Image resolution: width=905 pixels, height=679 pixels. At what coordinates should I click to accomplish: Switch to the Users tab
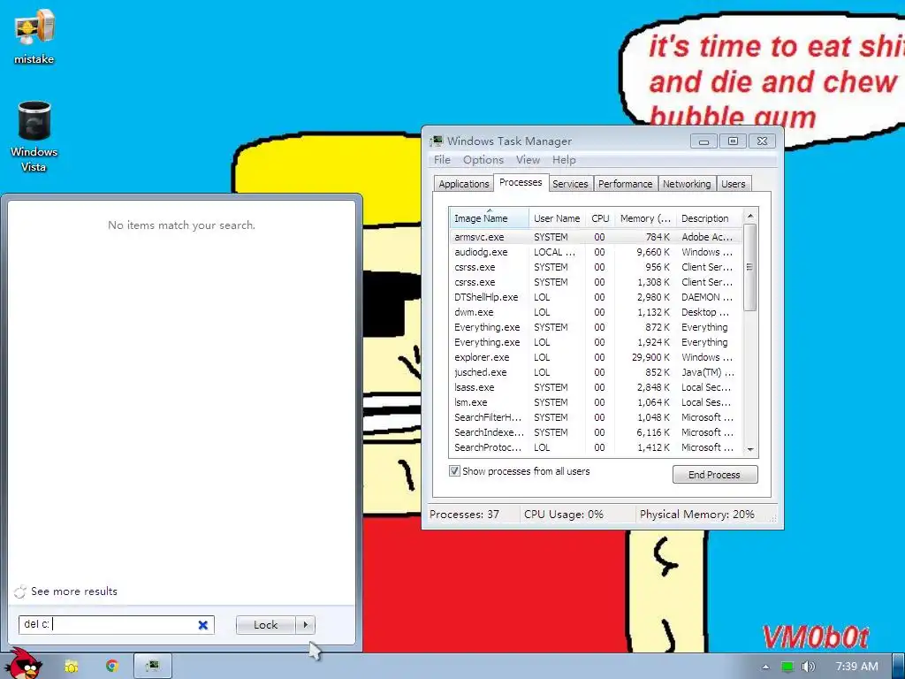[x=733, y=184]
